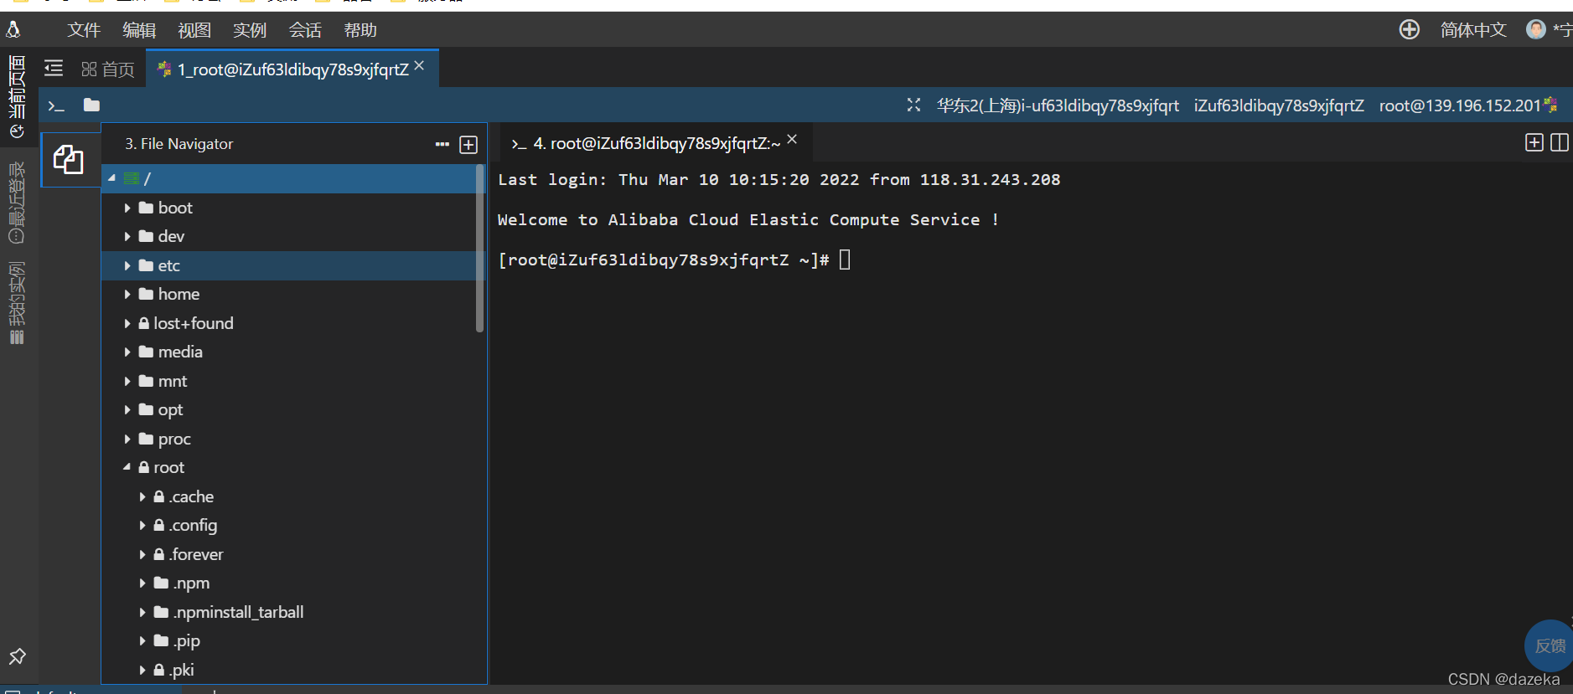Viewport: 1573px width, 694px height.
Task: Toggle the sidebar list menu icon
Action: (54, 69)
